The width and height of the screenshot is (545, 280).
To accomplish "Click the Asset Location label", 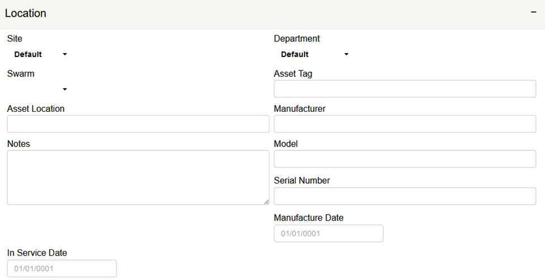I will 36,109.
